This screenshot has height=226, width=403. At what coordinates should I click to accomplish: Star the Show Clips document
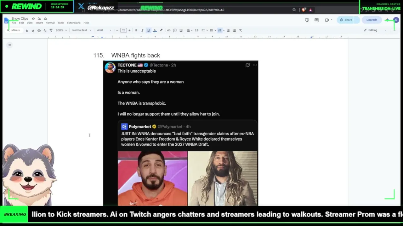tap(33, 19)
